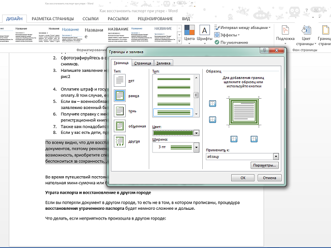Expand the 'Применить к' абзацу dropdown
The image size is (331, 248).
276,156
